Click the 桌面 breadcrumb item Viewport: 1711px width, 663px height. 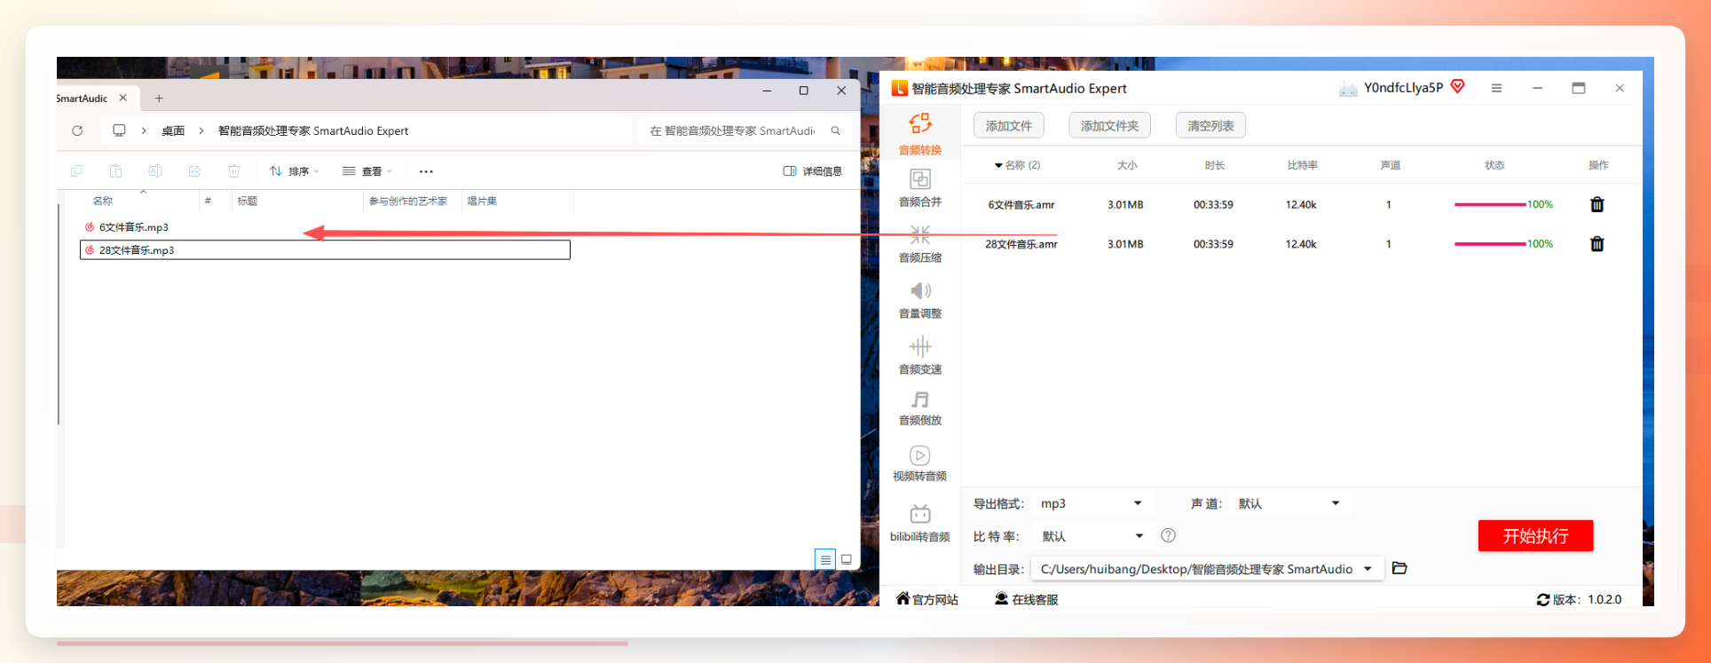click(x=173, y=130)
